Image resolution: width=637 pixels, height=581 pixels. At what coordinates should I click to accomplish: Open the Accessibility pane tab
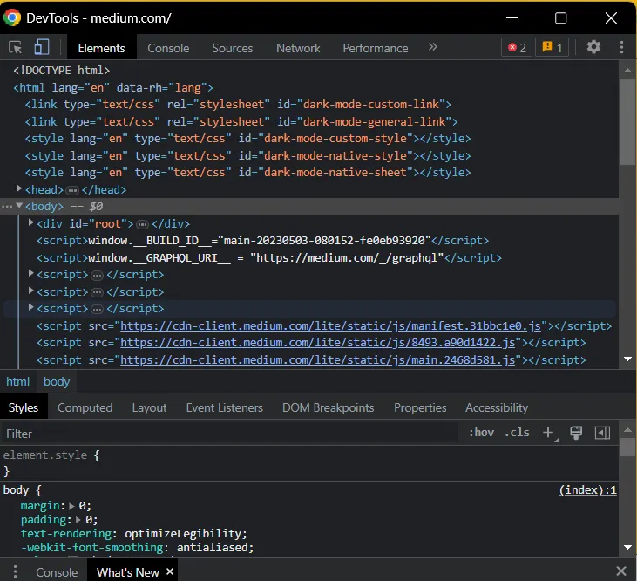point(497,407)
